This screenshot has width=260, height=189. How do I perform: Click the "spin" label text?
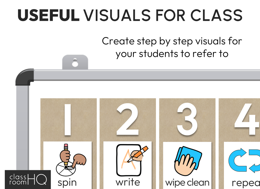coord(67,183)
